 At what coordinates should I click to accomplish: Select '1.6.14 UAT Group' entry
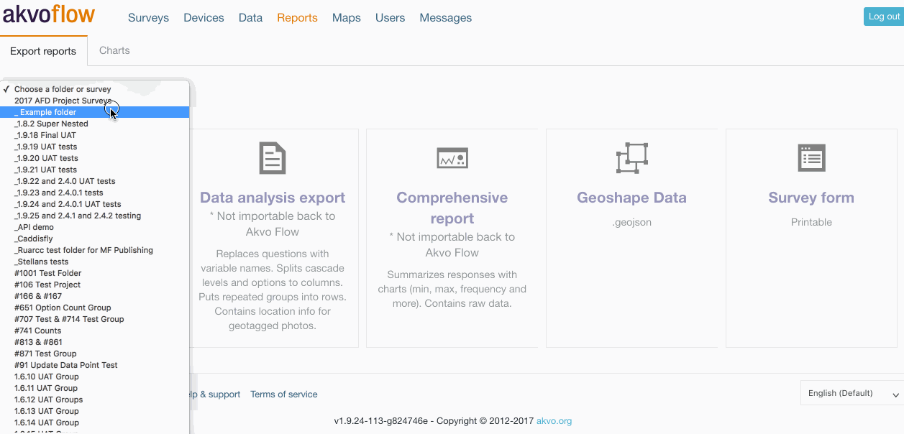coord(95,423)
